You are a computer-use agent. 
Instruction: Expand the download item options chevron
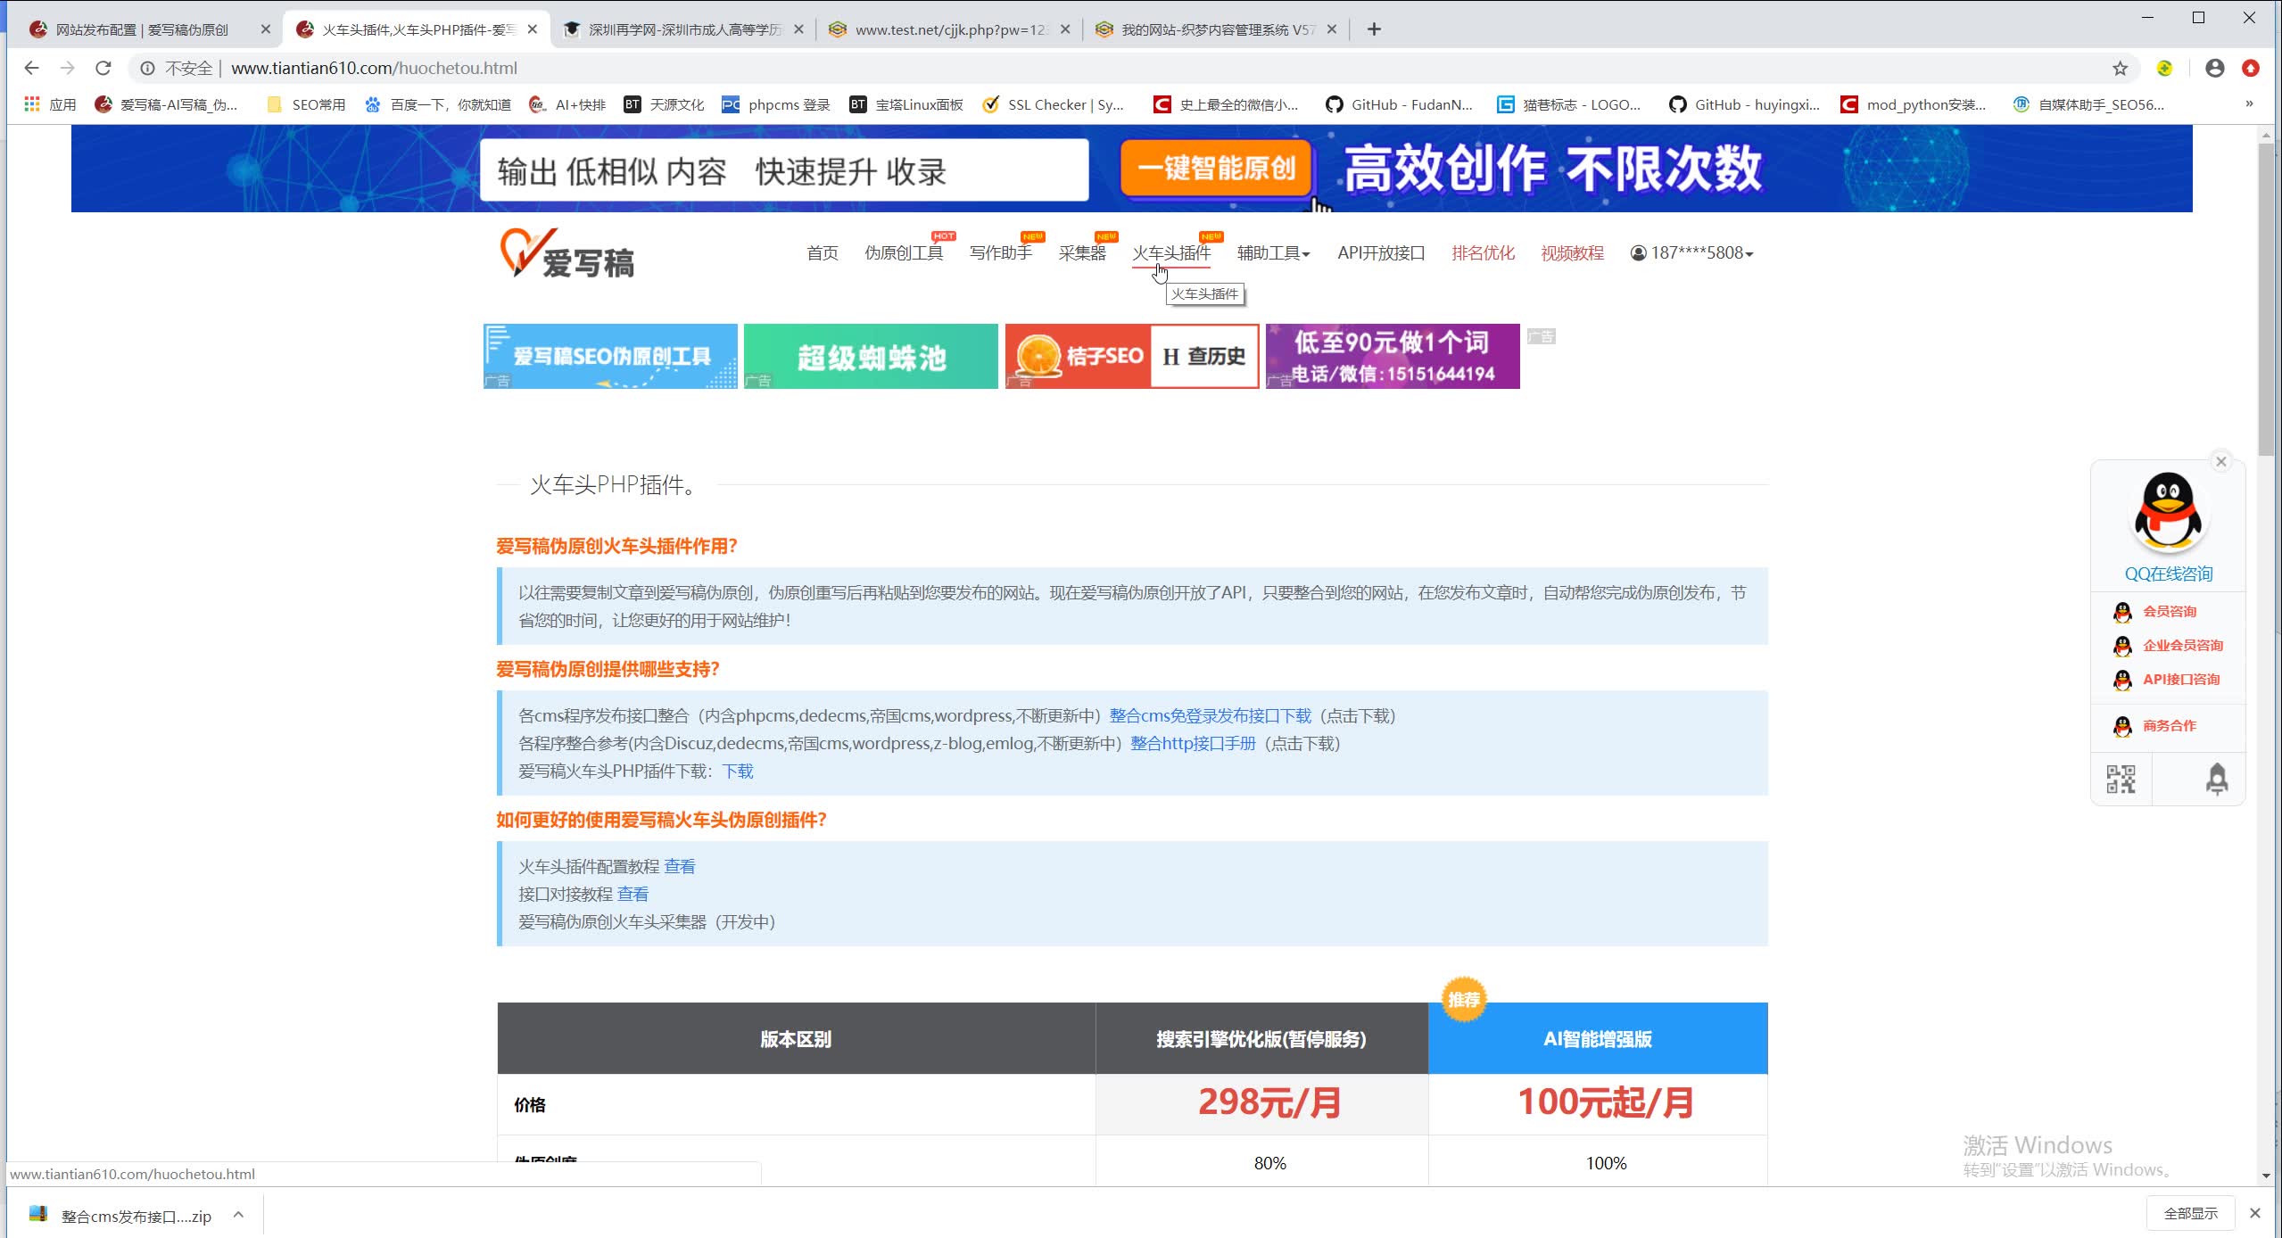(x=238, y=1215)
